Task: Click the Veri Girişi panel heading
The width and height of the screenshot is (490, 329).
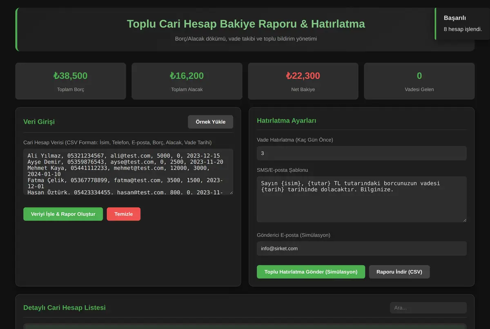Action: pyautogui.click(x=39, y=122)
